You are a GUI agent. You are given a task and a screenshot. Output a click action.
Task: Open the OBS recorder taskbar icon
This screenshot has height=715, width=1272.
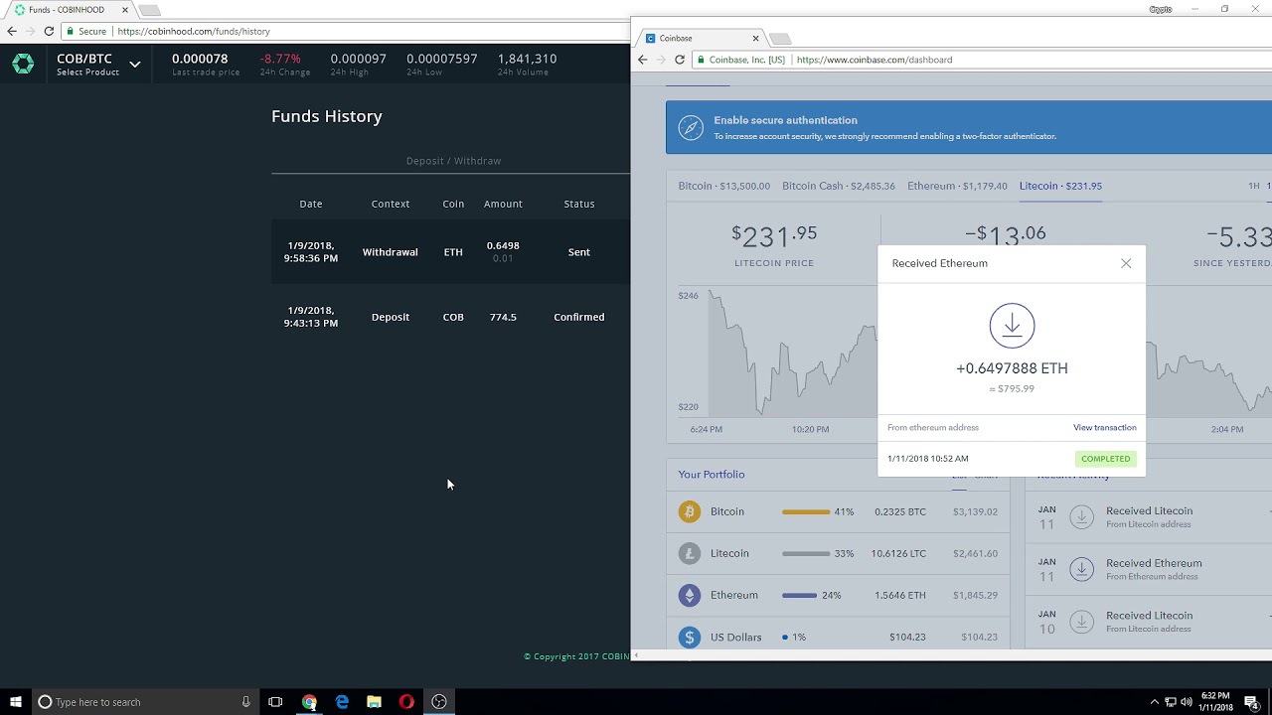click(438, 702)
